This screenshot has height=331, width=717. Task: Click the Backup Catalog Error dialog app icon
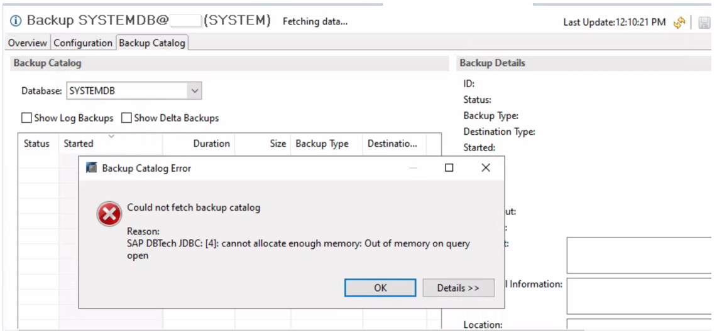click(92, 168)
